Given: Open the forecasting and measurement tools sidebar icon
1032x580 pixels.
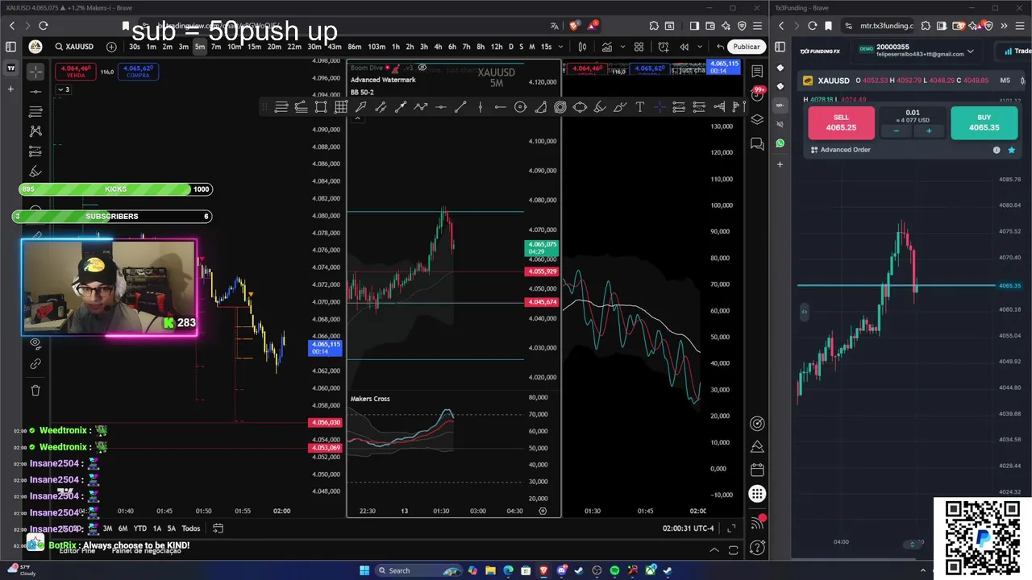Looking at the screenshot, I should [x=35, y=151].
